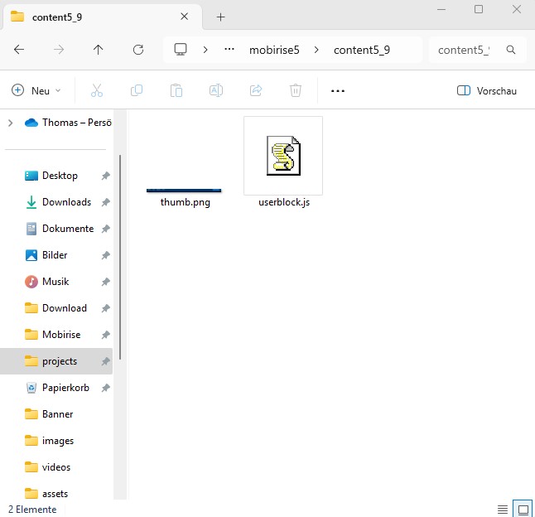Click the Copy icon in toolbar
Image resolution: width=535 pixels, height=517 pixels.
click(137, 90)
